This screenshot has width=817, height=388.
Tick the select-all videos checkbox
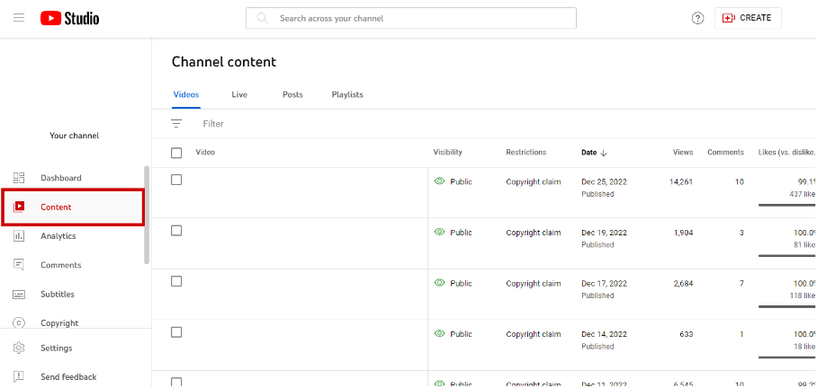[x=176, y=153]
